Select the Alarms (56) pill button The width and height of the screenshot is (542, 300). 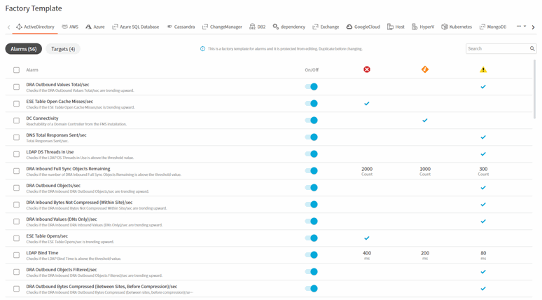(x=24, y=49)
